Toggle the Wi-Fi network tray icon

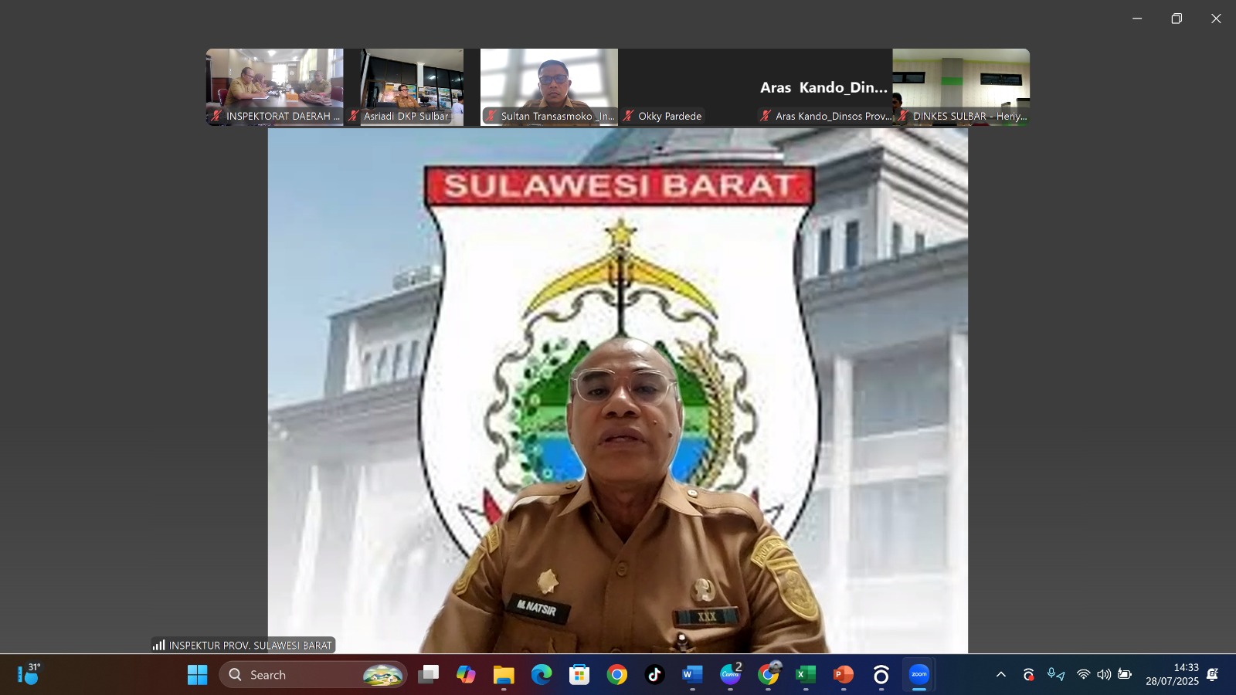coord(1083,675)
